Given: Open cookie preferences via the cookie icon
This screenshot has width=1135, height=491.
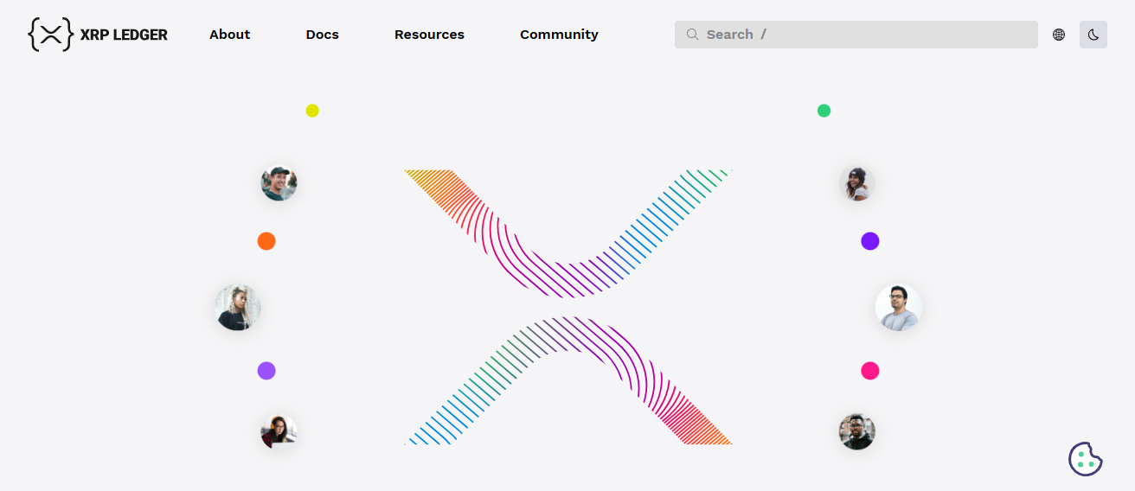Looking at the screenshot, I should point(1085,459).
